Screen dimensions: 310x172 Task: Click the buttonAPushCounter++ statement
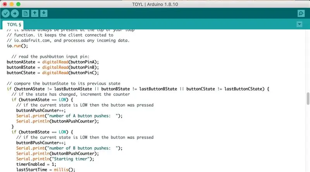[41, 111]
